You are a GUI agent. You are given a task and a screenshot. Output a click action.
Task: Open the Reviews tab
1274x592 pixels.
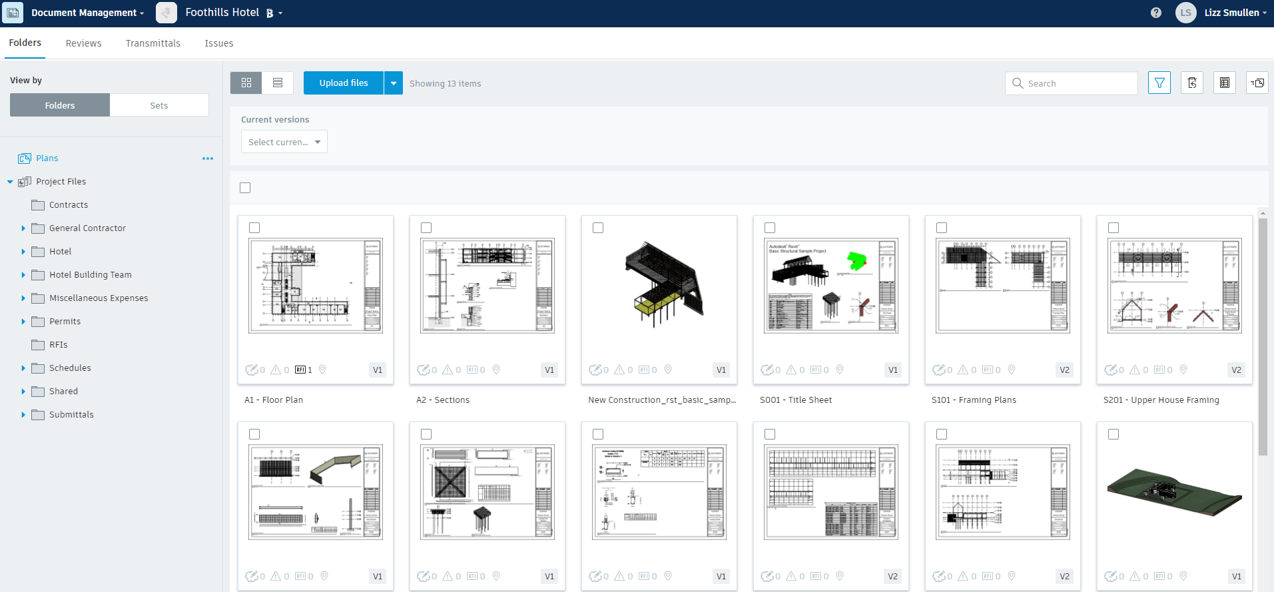pyautogui.click(x=83, y=43)
